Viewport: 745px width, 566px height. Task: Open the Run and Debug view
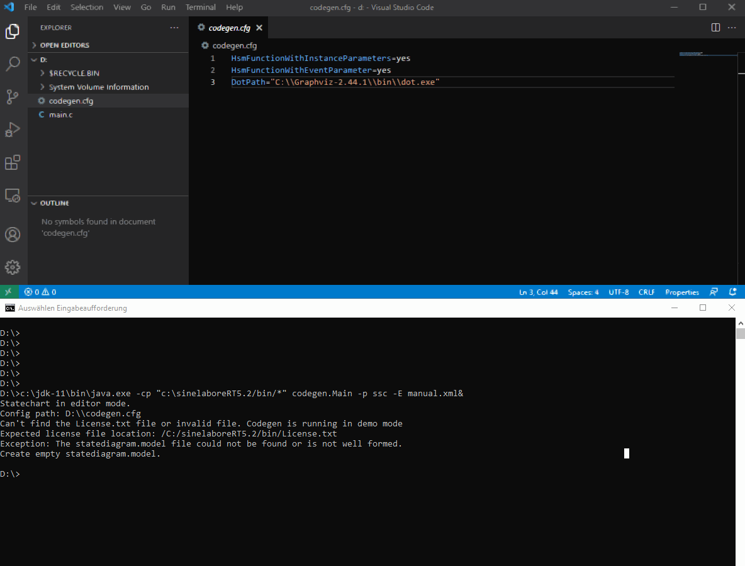click(13, 130)
